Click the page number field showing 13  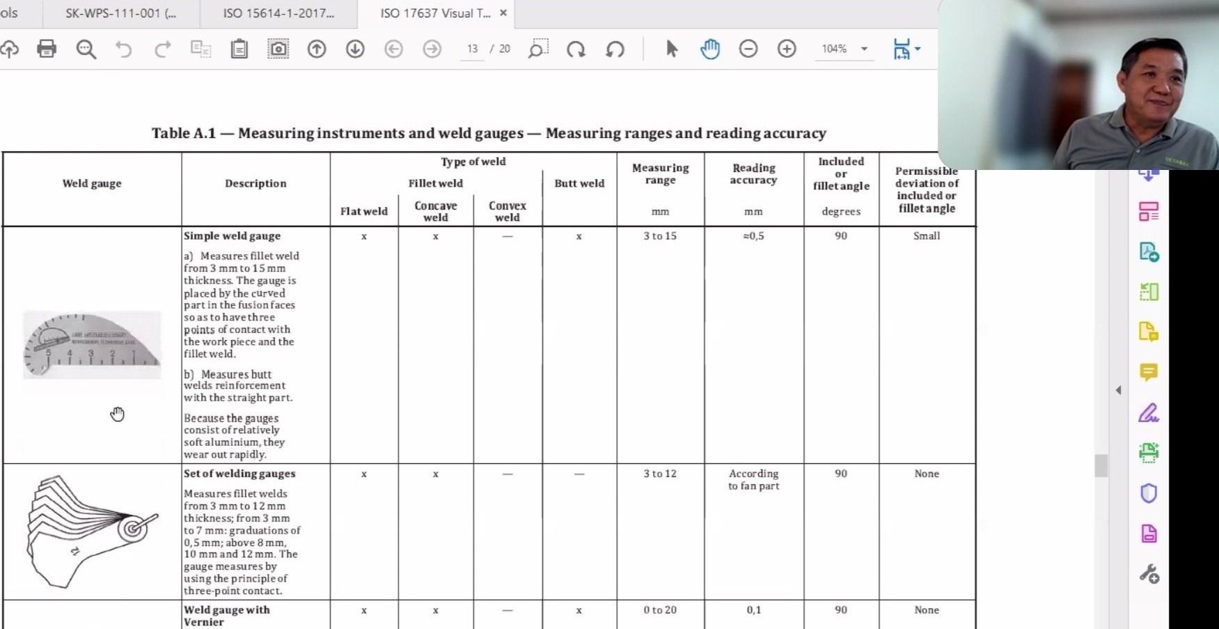472,49
